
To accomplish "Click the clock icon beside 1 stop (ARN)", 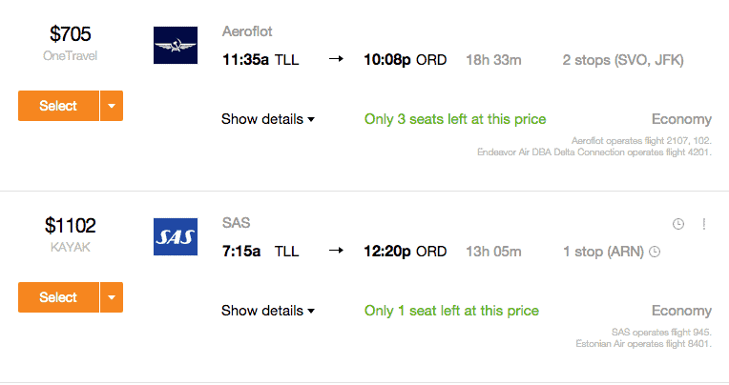I will [655, 252].
